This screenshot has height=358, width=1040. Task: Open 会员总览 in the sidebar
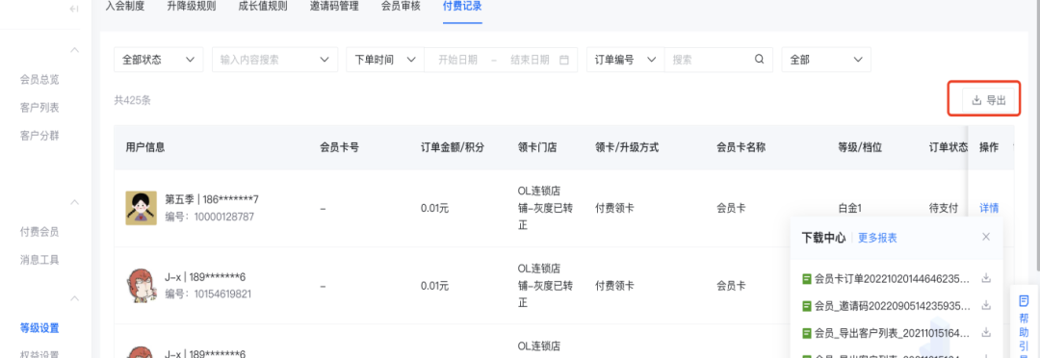[x=39, y=80]
